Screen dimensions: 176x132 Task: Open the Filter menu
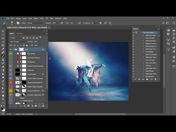[42, 18]
